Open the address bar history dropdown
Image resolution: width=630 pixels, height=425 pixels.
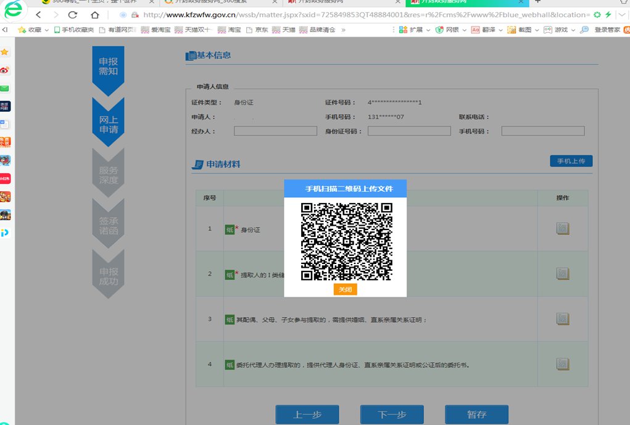tap(623, 15)
